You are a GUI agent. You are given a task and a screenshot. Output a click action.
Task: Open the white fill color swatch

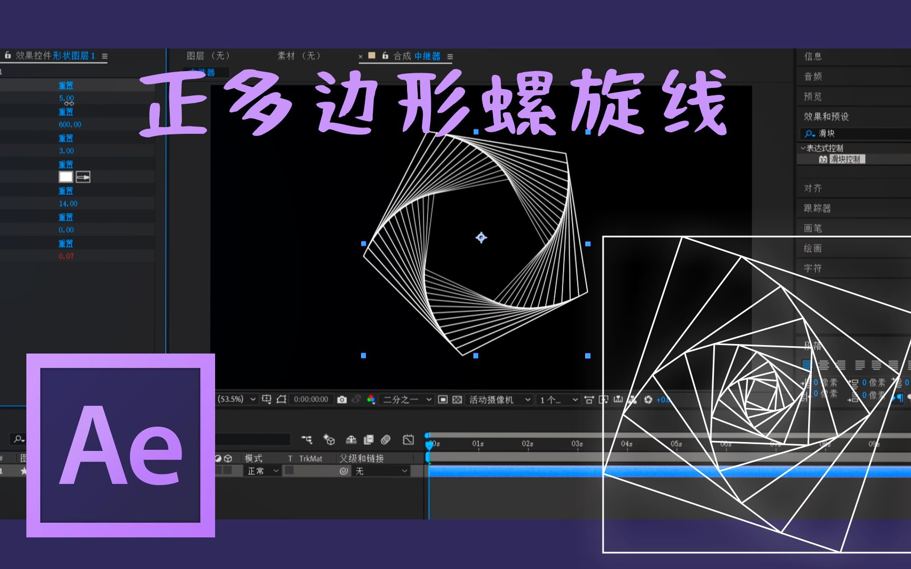pos(65,177)
